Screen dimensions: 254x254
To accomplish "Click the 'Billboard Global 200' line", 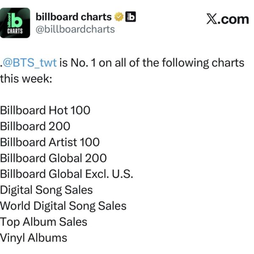I will (53, 158).
